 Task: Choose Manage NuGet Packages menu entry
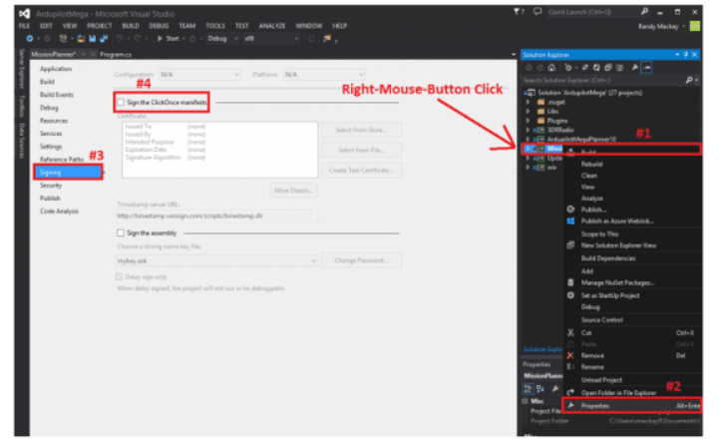pos(633,282)
